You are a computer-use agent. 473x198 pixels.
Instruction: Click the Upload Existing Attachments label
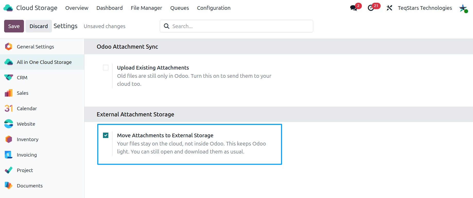pos(153,67)
